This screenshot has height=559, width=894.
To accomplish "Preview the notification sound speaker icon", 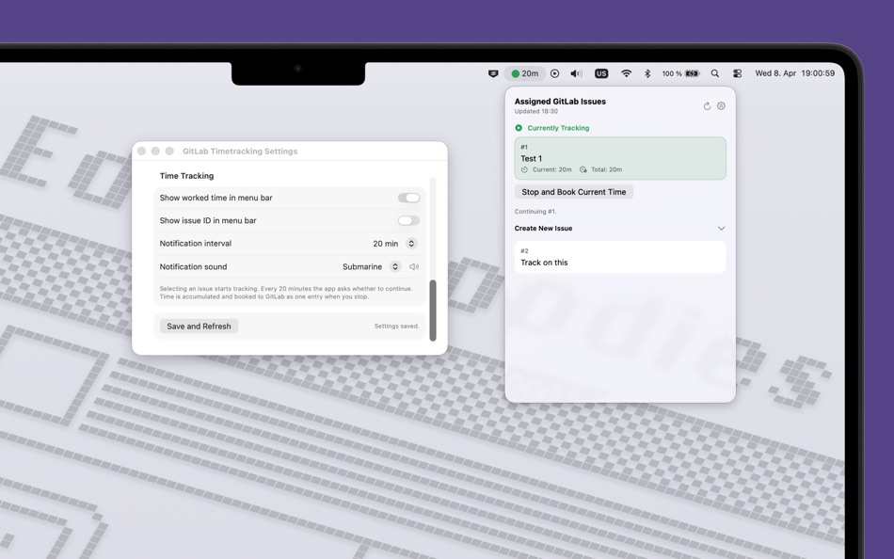I will 414,266.
